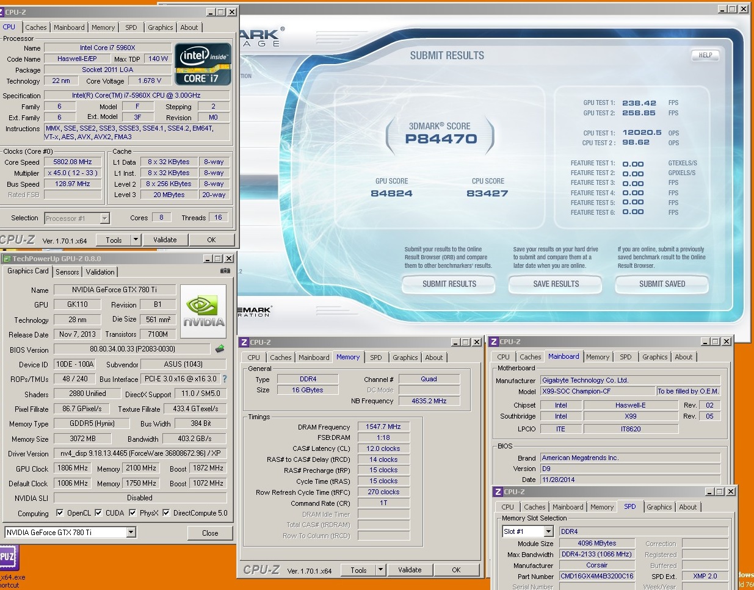Open Tools dropdown arrow in CPU window

click(136, 240)
